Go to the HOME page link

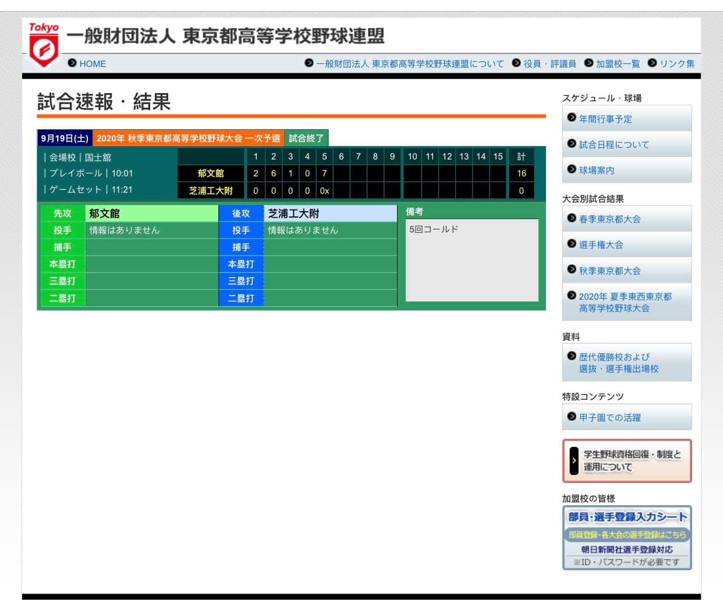[93, 63]
